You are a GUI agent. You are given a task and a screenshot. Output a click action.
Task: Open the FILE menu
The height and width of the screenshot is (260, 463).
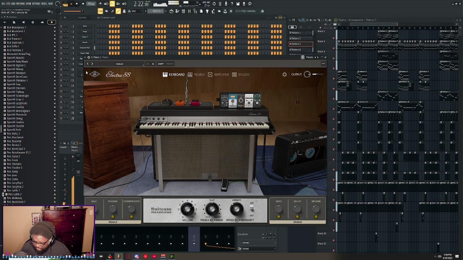3,4
